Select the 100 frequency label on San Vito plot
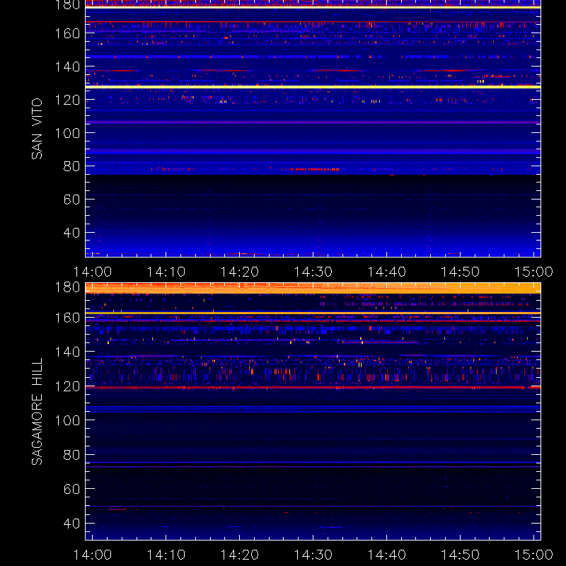 point(67,133)
